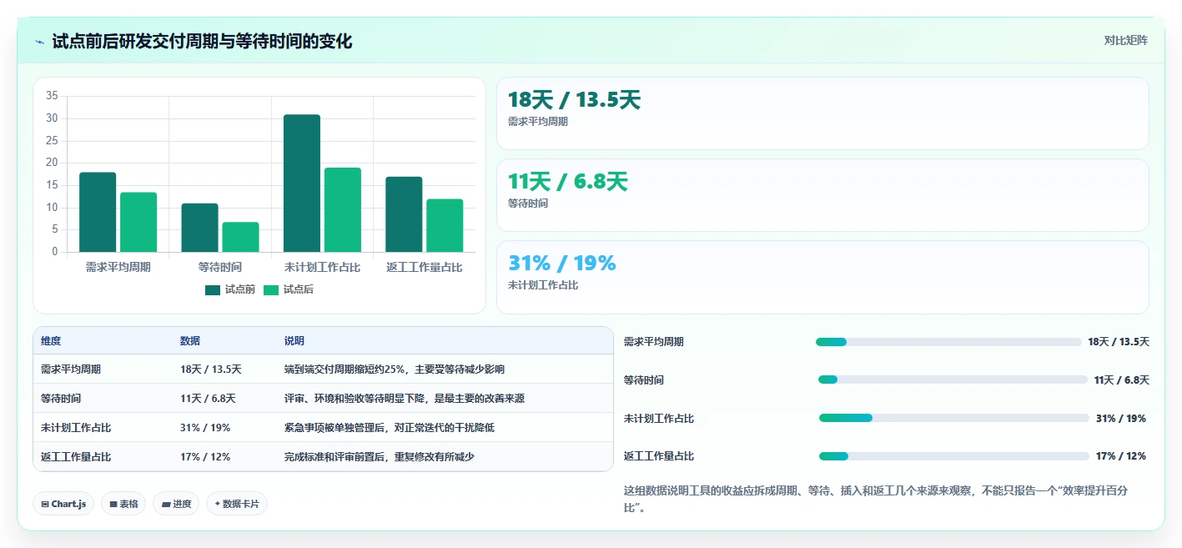Click the 31% / 19% data card
This screenshot has height=548, width=1182.
point(822,277)
